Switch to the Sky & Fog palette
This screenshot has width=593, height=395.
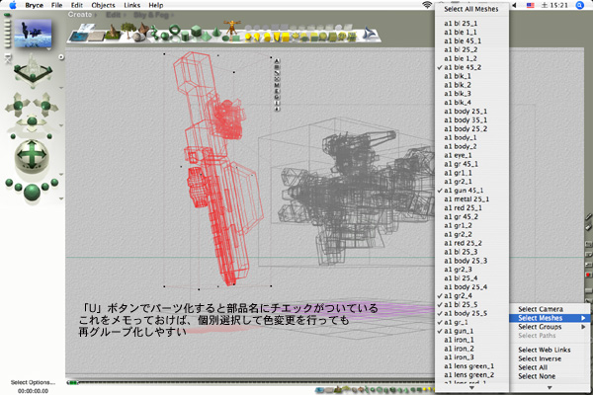point(151,15)
